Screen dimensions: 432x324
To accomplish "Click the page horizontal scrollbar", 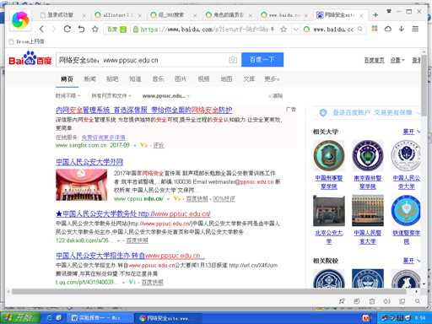I will (x=208, y=292).
